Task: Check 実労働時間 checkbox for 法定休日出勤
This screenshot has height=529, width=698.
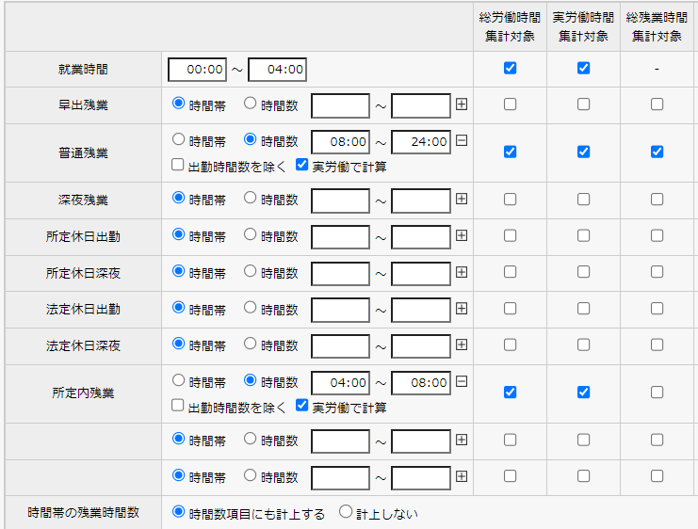Action: (583, 309)
